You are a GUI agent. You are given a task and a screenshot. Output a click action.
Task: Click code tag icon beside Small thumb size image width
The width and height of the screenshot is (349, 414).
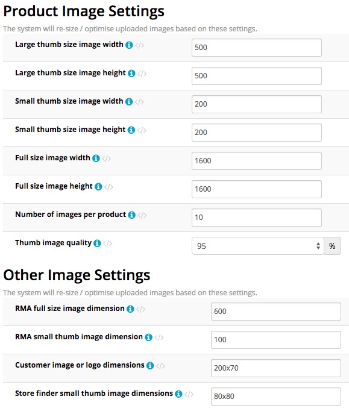pos(139,102)
